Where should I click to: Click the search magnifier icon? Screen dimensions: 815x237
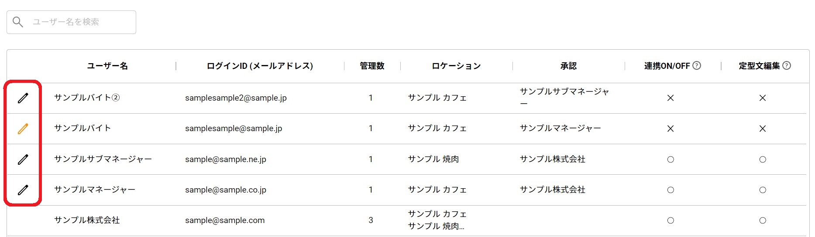click(18, 22)
